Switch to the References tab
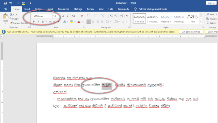 tap(63, 9)
